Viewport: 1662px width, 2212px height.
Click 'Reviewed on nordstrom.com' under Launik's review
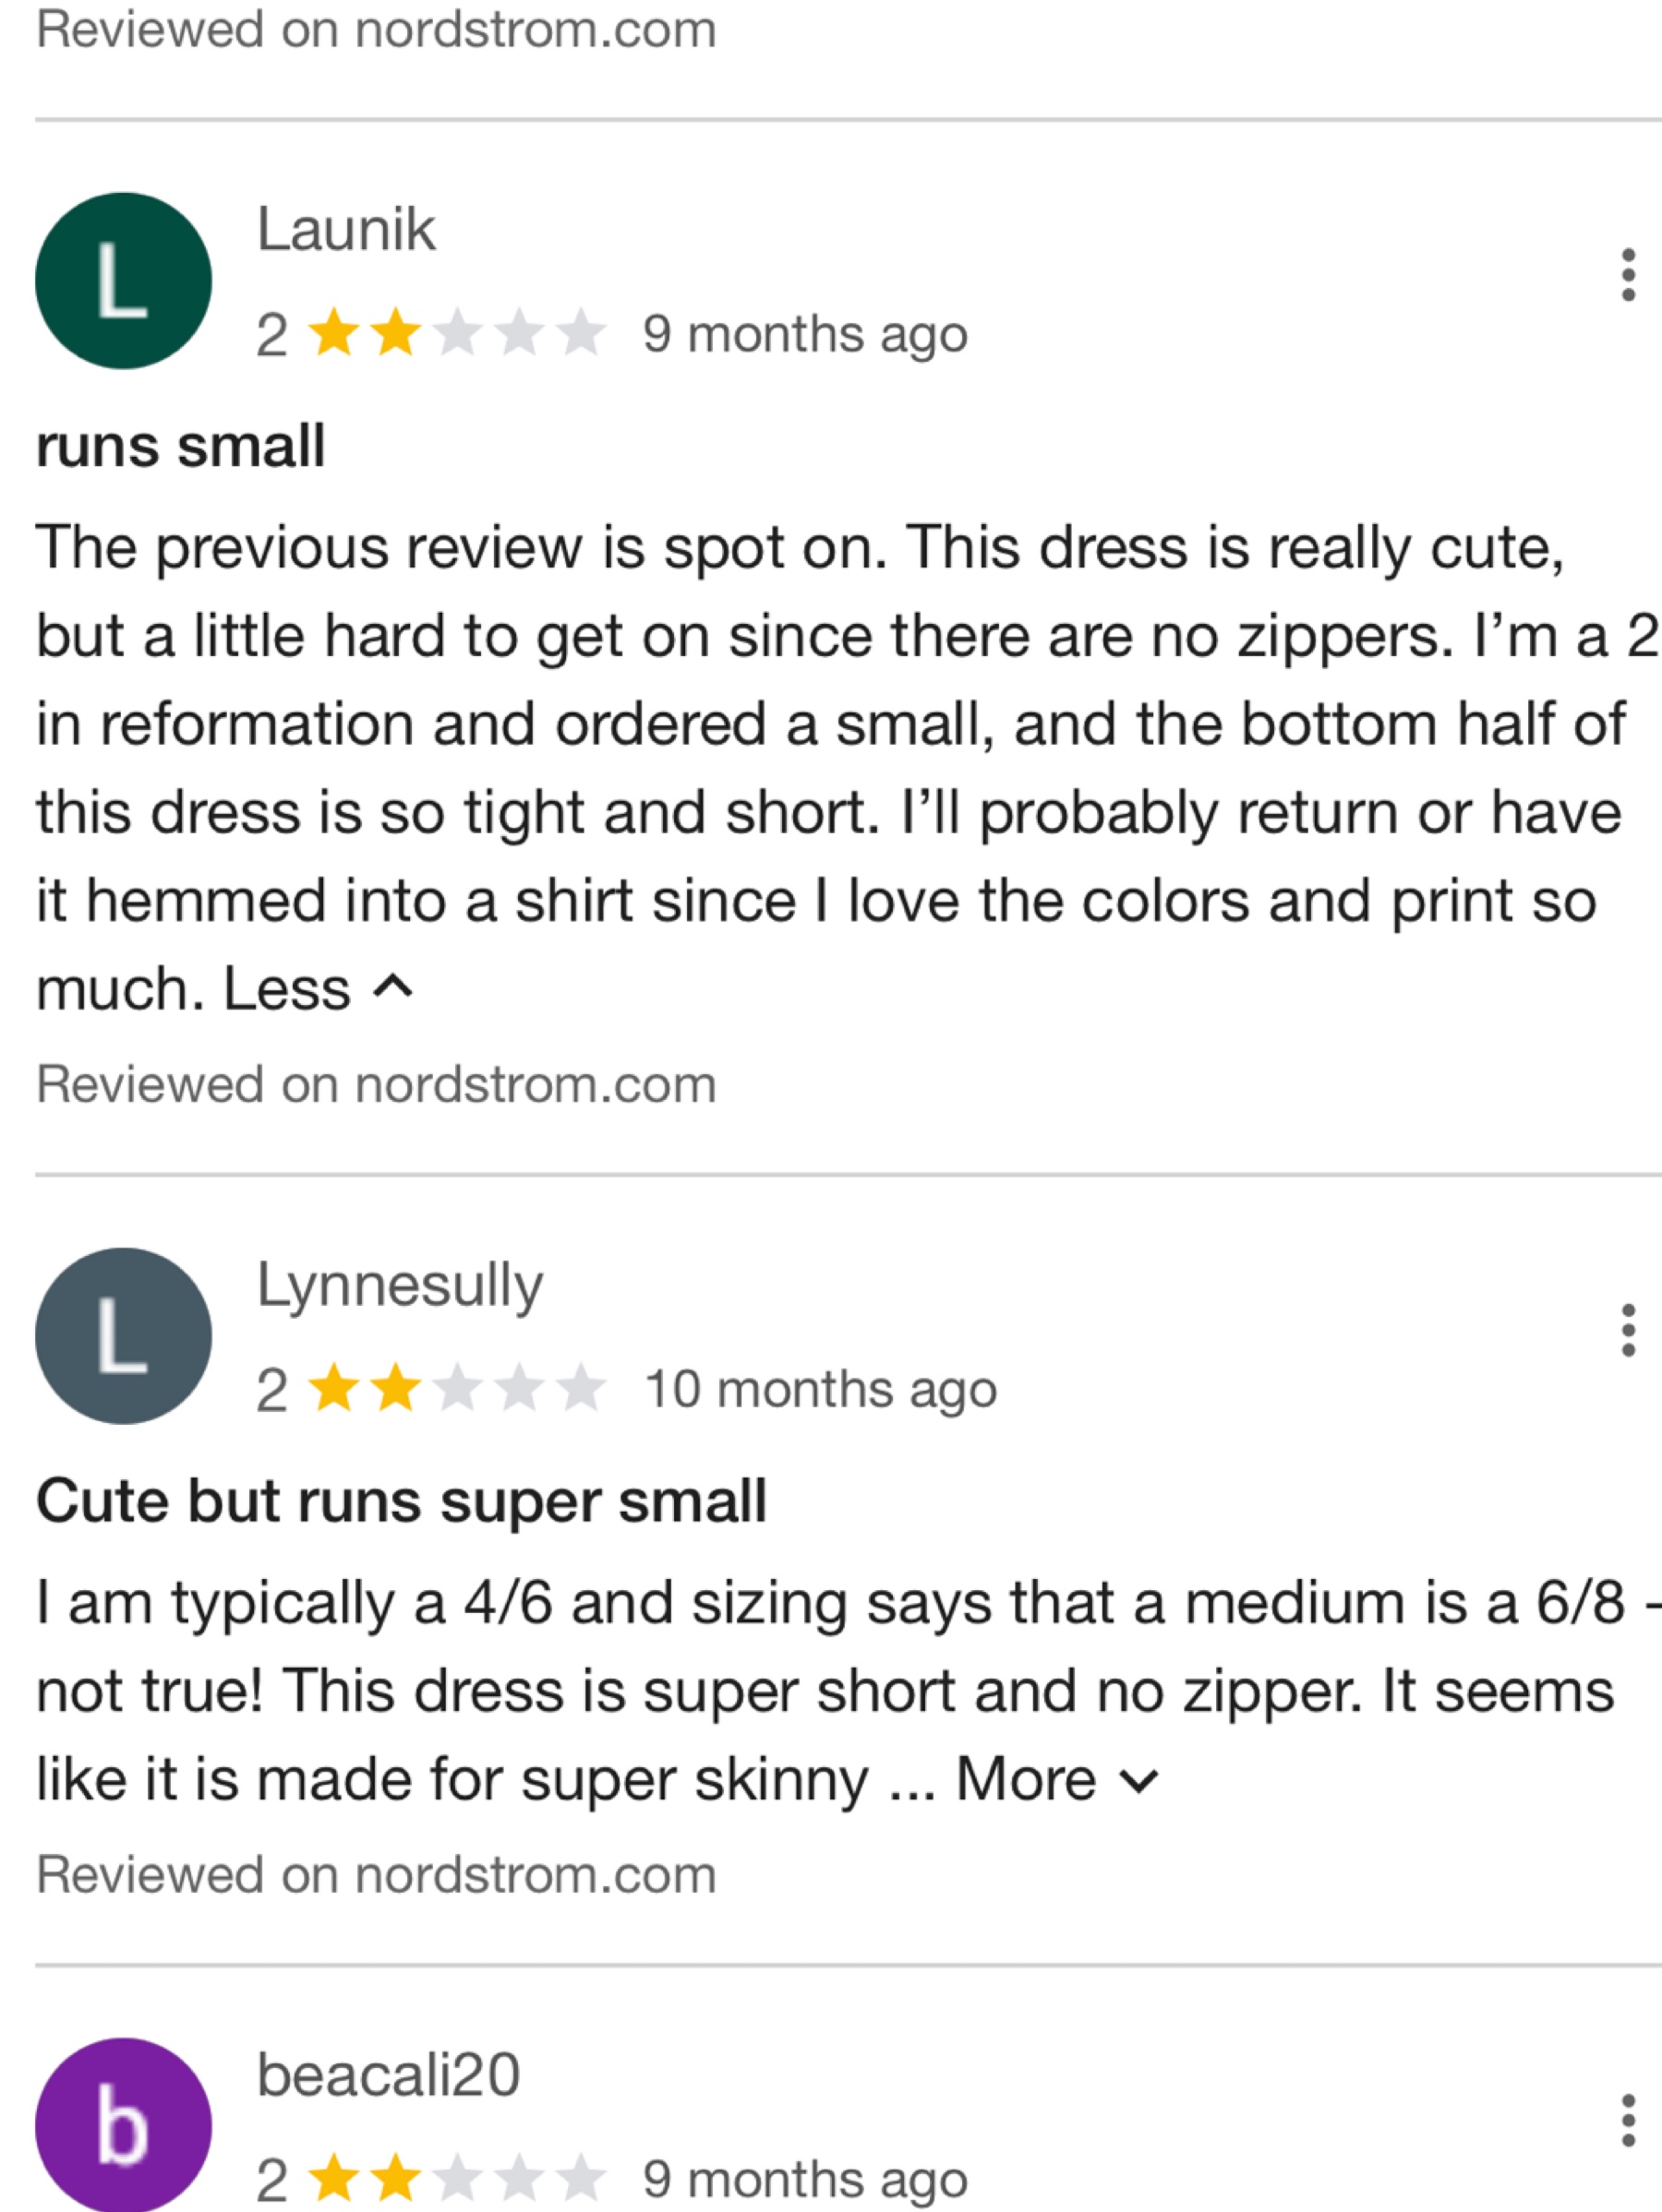point(376,1085)
